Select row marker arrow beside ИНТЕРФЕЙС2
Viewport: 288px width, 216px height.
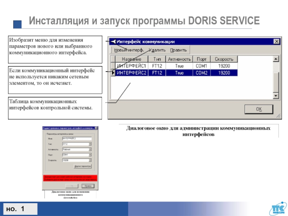click(113, 73)
